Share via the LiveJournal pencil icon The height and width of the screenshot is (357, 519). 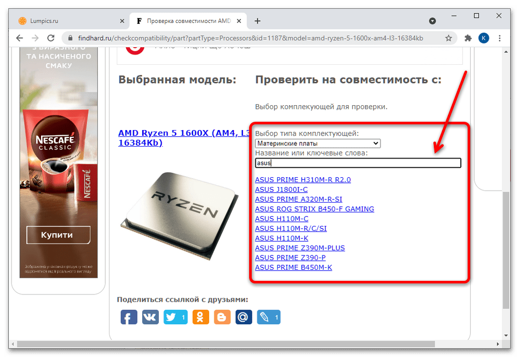[269, 317]
